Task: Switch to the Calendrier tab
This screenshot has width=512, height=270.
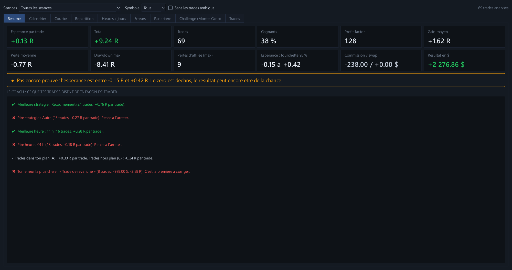Action: click(x=38, y=19)
